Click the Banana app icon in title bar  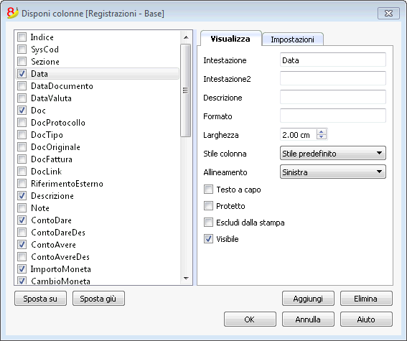point(12,13)
